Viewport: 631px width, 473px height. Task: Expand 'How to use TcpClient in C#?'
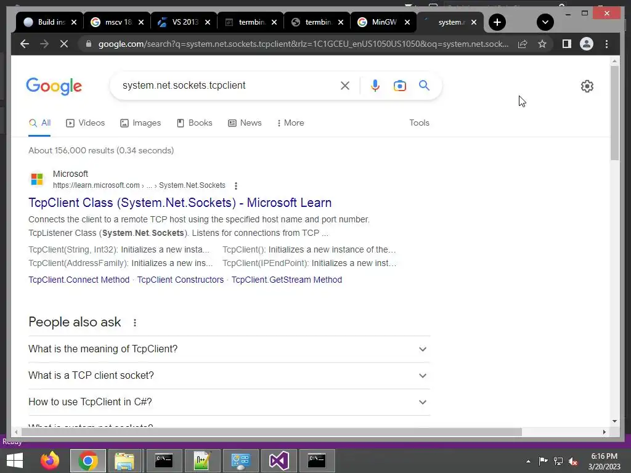pyautogui.click(x=229, y=402)
